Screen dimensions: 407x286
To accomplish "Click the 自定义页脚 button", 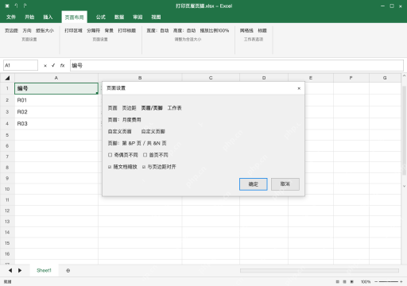I will click(x=153, y=132).
